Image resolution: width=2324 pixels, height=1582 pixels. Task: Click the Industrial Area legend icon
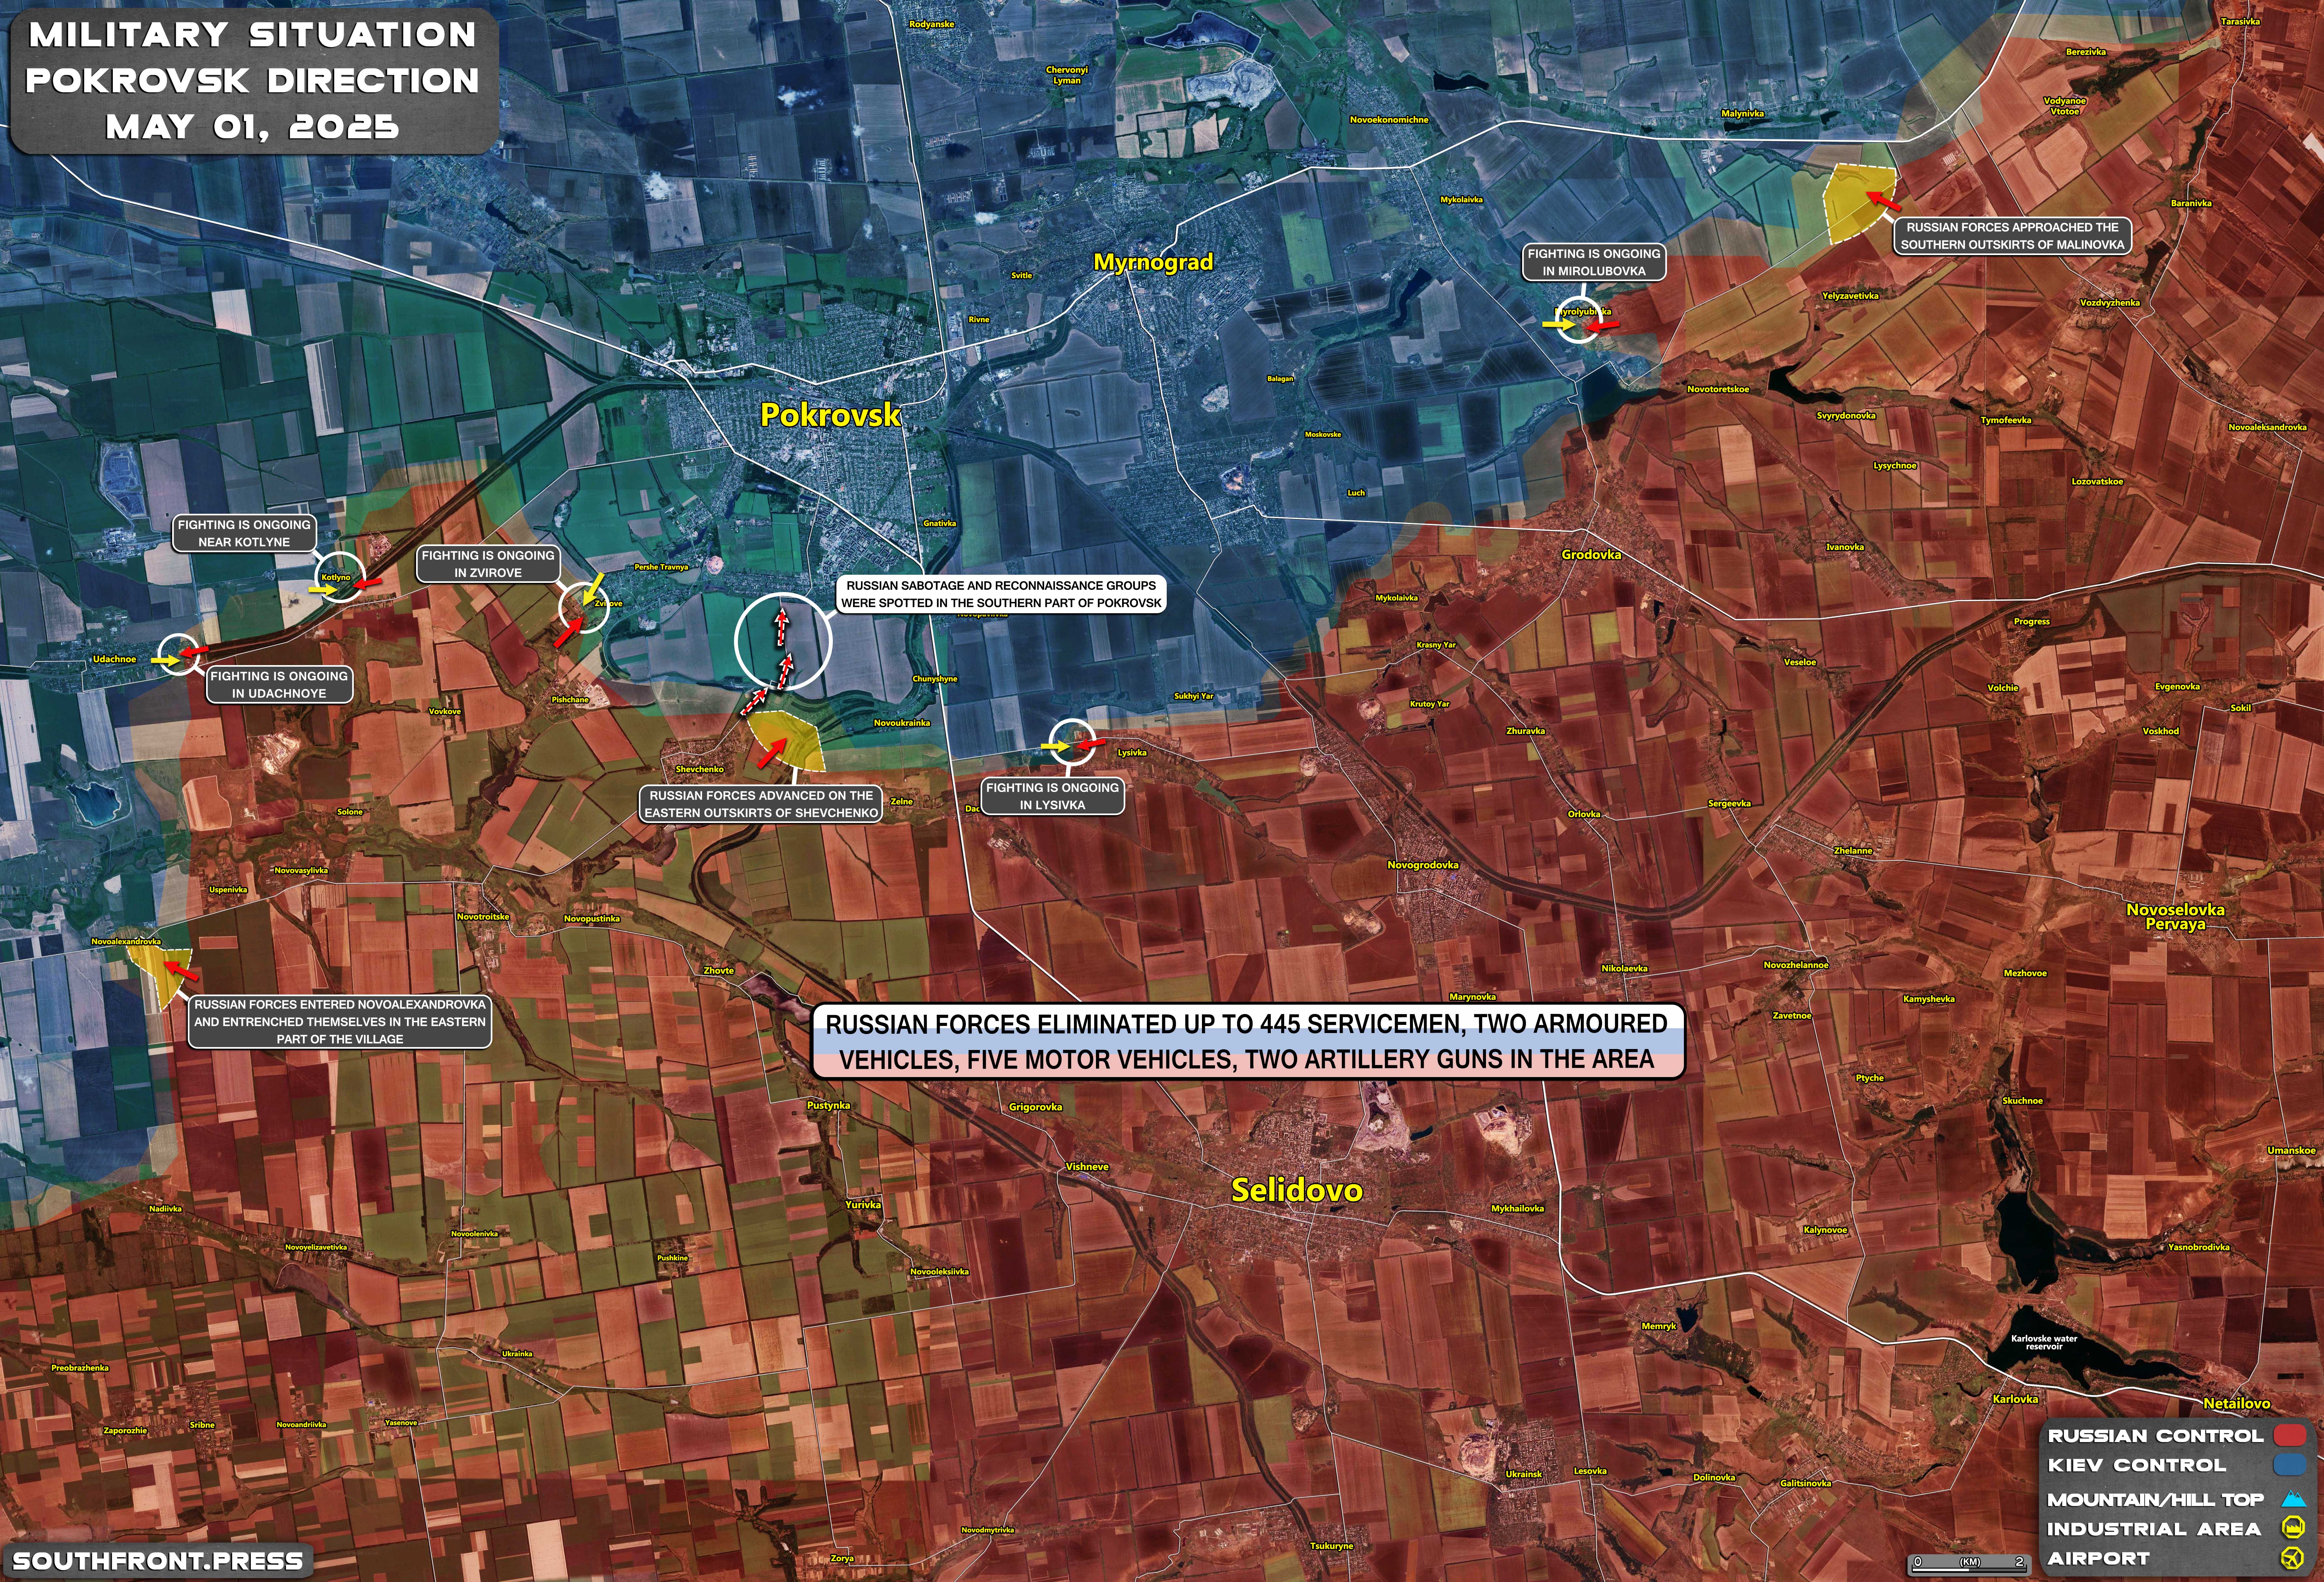2293,1528
